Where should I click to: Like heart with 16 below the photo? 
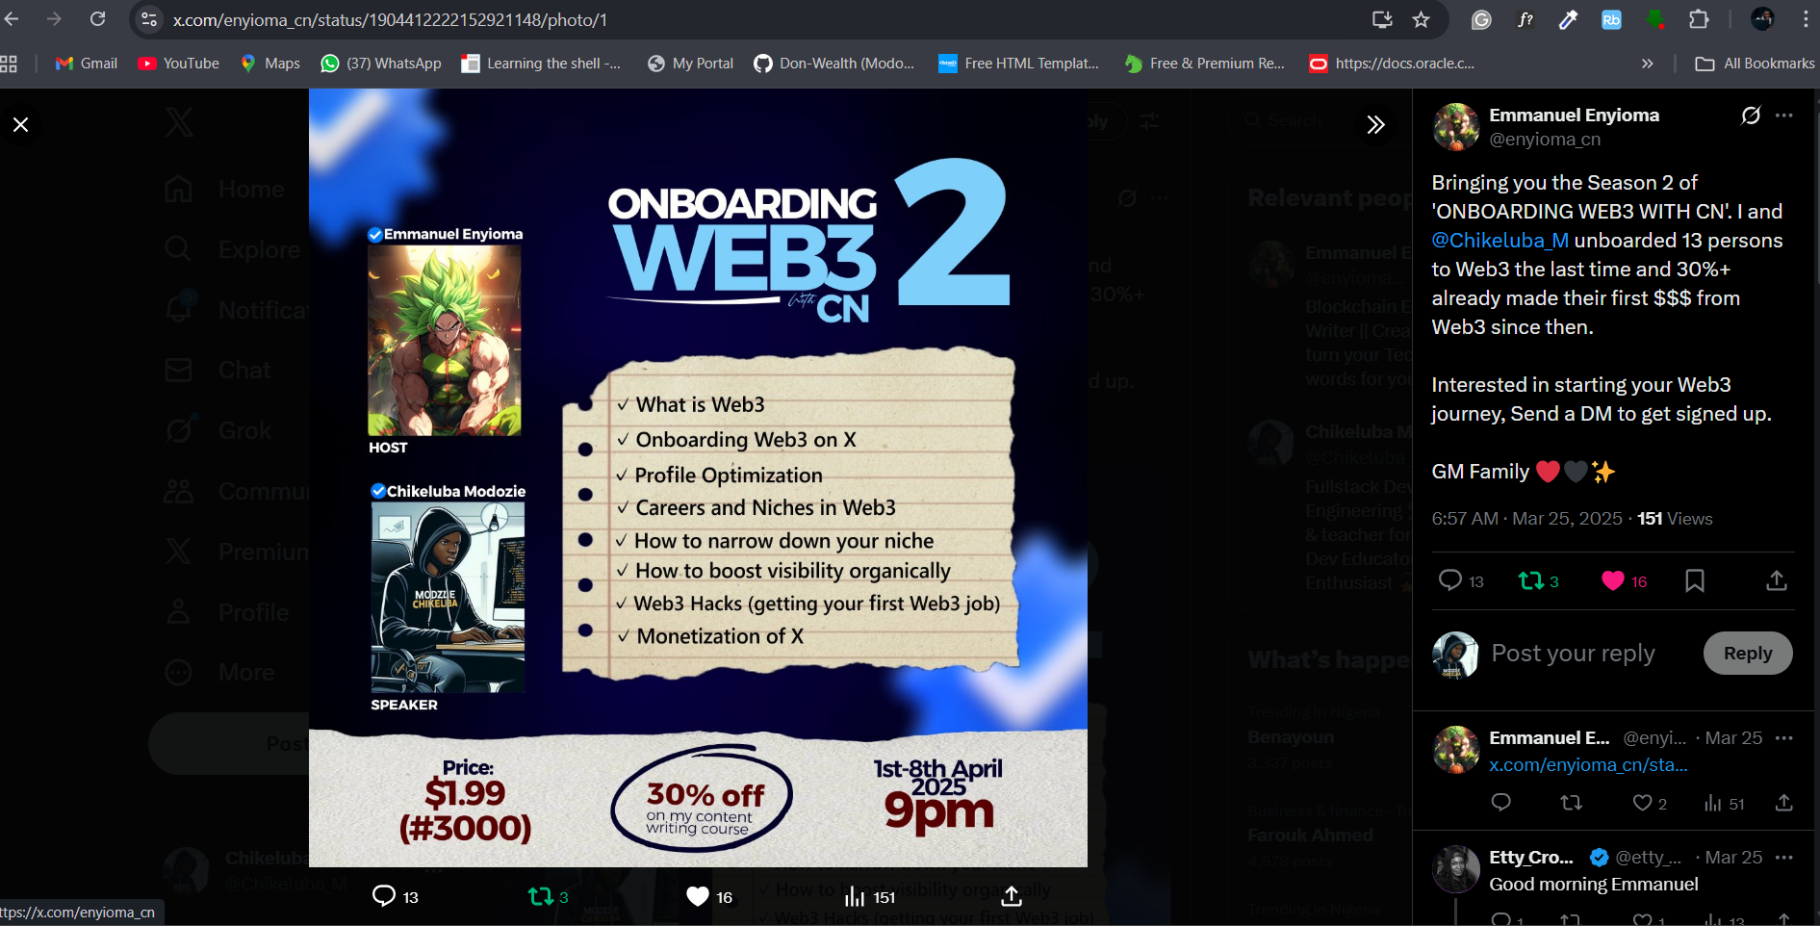click(709, 896)
